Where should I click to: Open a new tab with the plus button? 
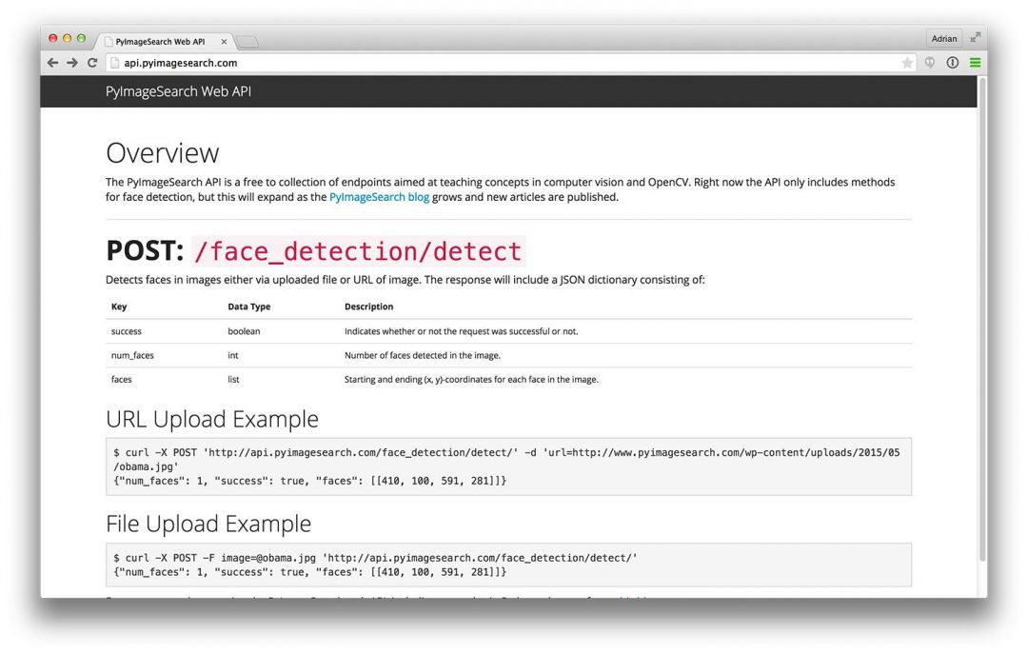[247, 41]
